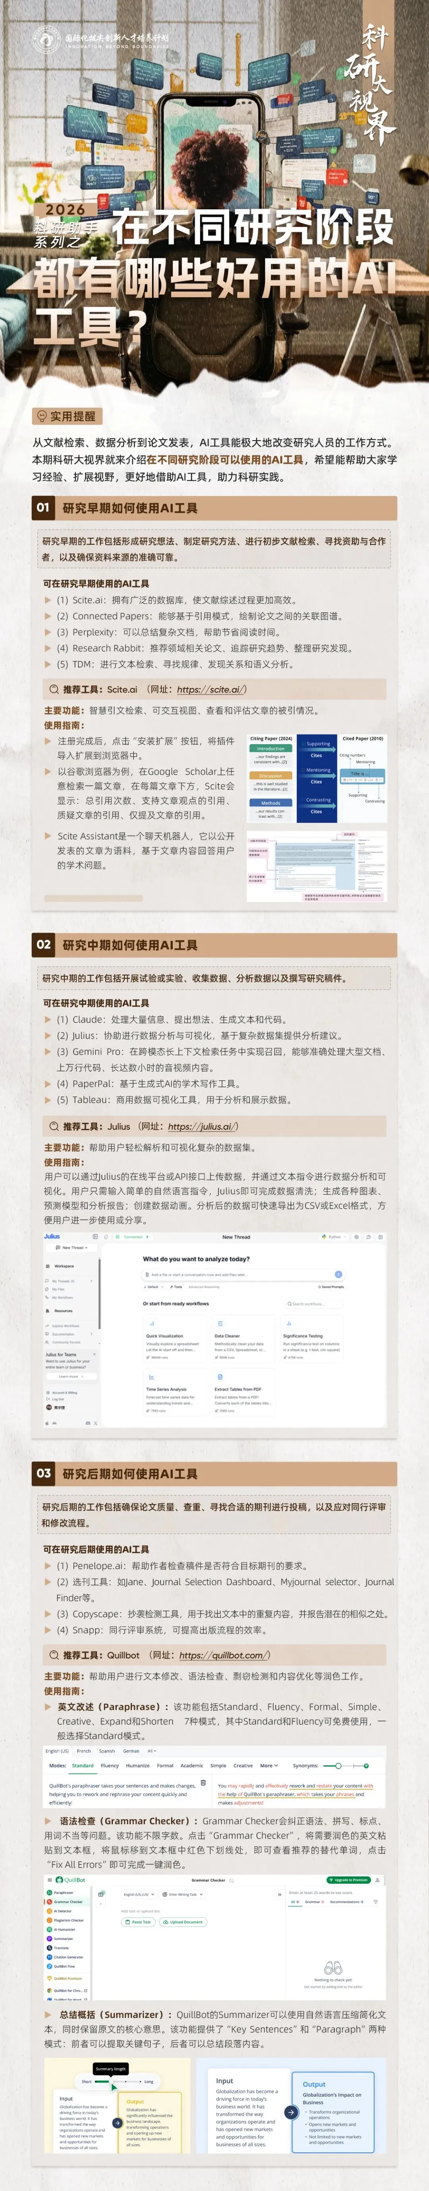Click the Scite citing paper diagram thumbnail
This screenshot has height=2191, width=429.
point(318,779)
